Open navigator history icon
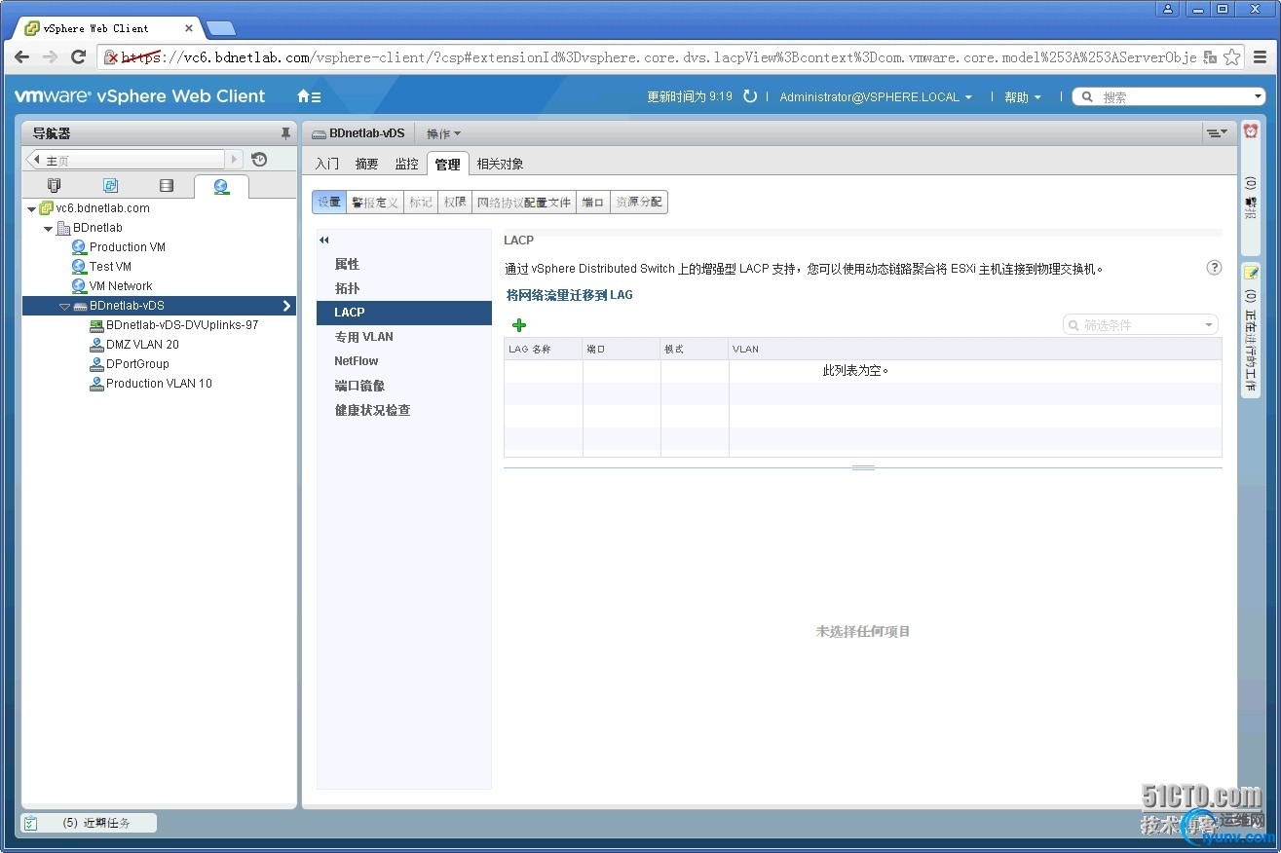1281x853 pixels. point(259,160)
